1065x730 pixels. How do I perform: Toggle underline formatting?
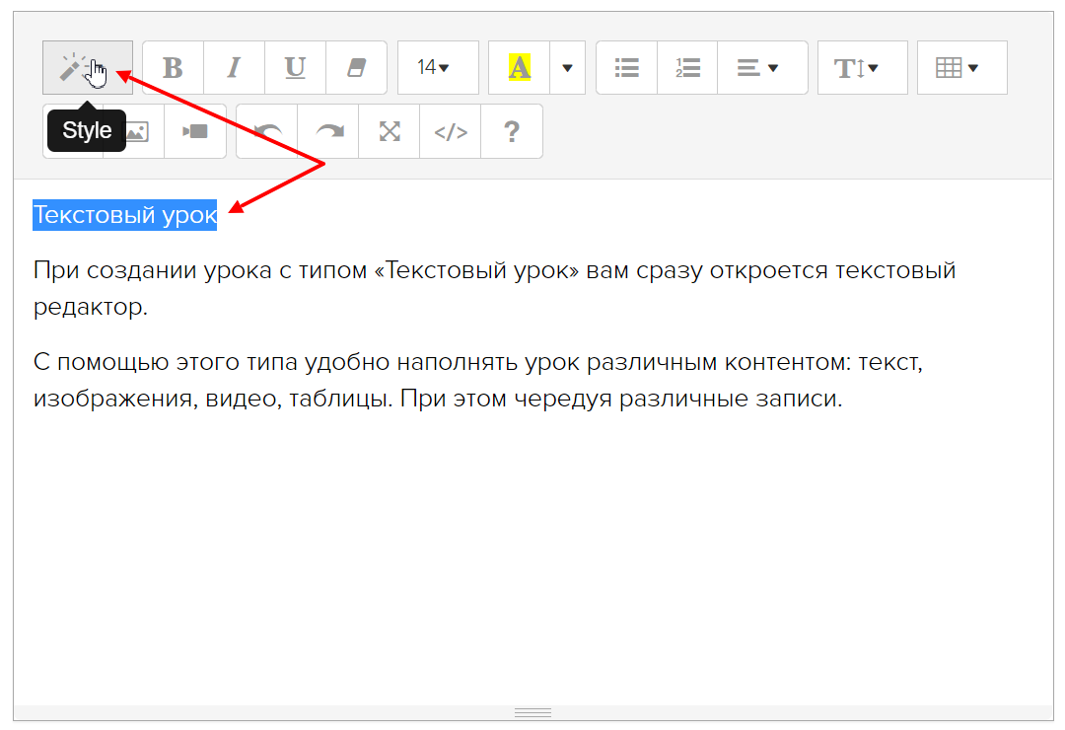(295, 67)
